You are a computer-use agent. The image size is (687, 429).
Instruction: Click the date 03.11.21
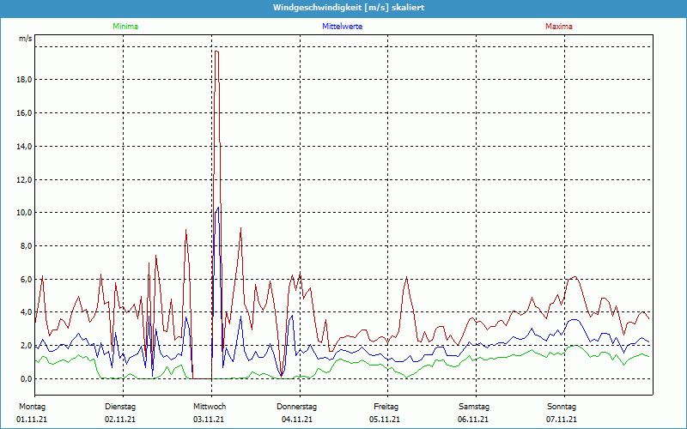[209, 420]
